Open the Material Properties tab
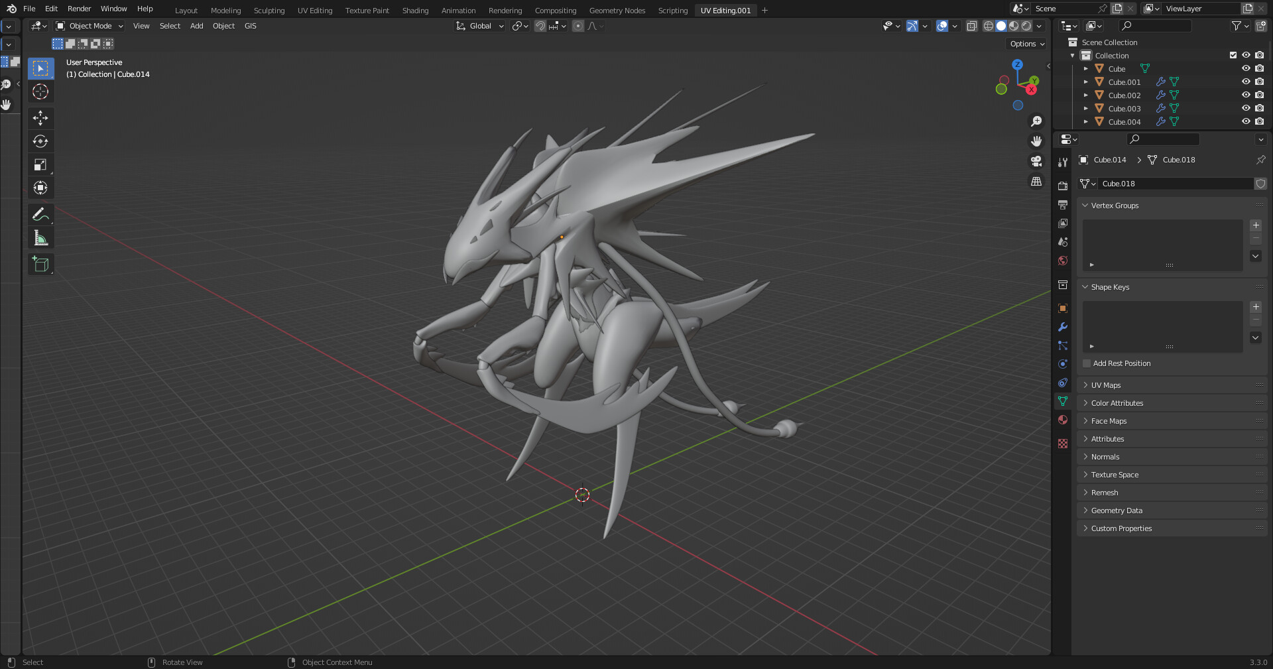 tap(1062, 420)
